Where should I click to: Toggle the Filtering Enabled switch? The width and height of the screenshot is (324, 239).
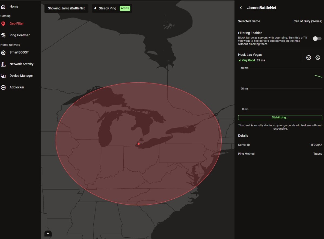coord(317,39)
